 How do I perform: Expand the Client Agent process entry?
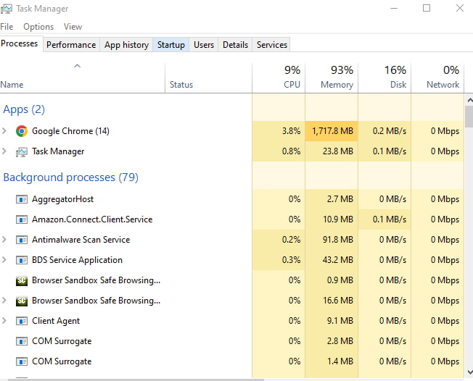click(4, 320)
